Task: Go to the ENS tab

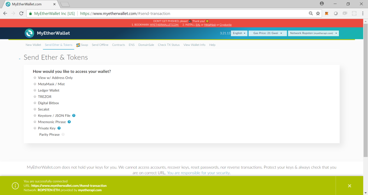Action: 132,45
